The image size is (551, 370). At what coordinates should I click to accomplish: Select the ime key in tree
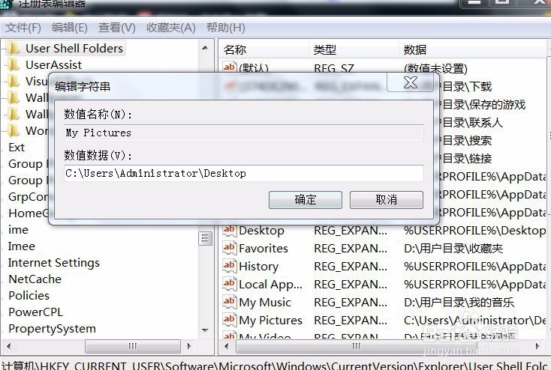click(18, 230)
